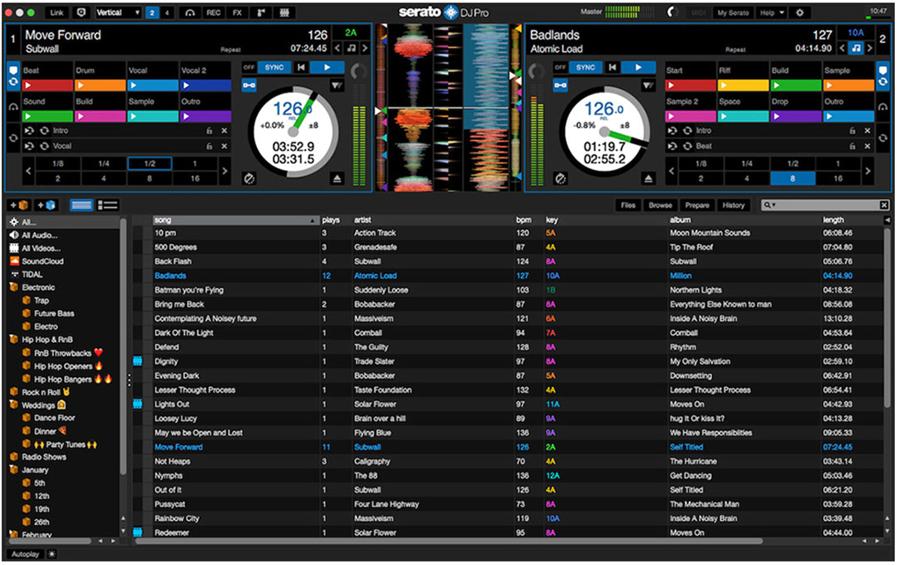This screenshot has width=897, height=565.
Task: Enable SYNC on deck 2
Action: coord(585,67)
